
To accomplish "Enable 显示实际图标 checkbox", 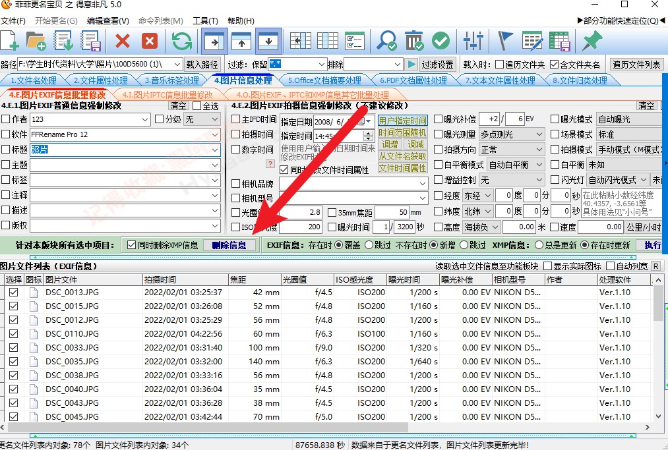I will pos(548,266).
